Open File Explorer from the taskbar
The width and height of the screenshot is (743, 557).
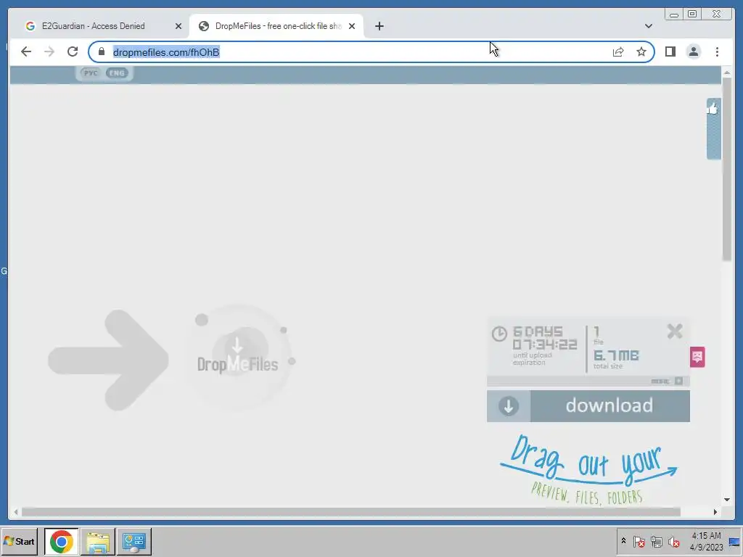(x=98, y=541)
